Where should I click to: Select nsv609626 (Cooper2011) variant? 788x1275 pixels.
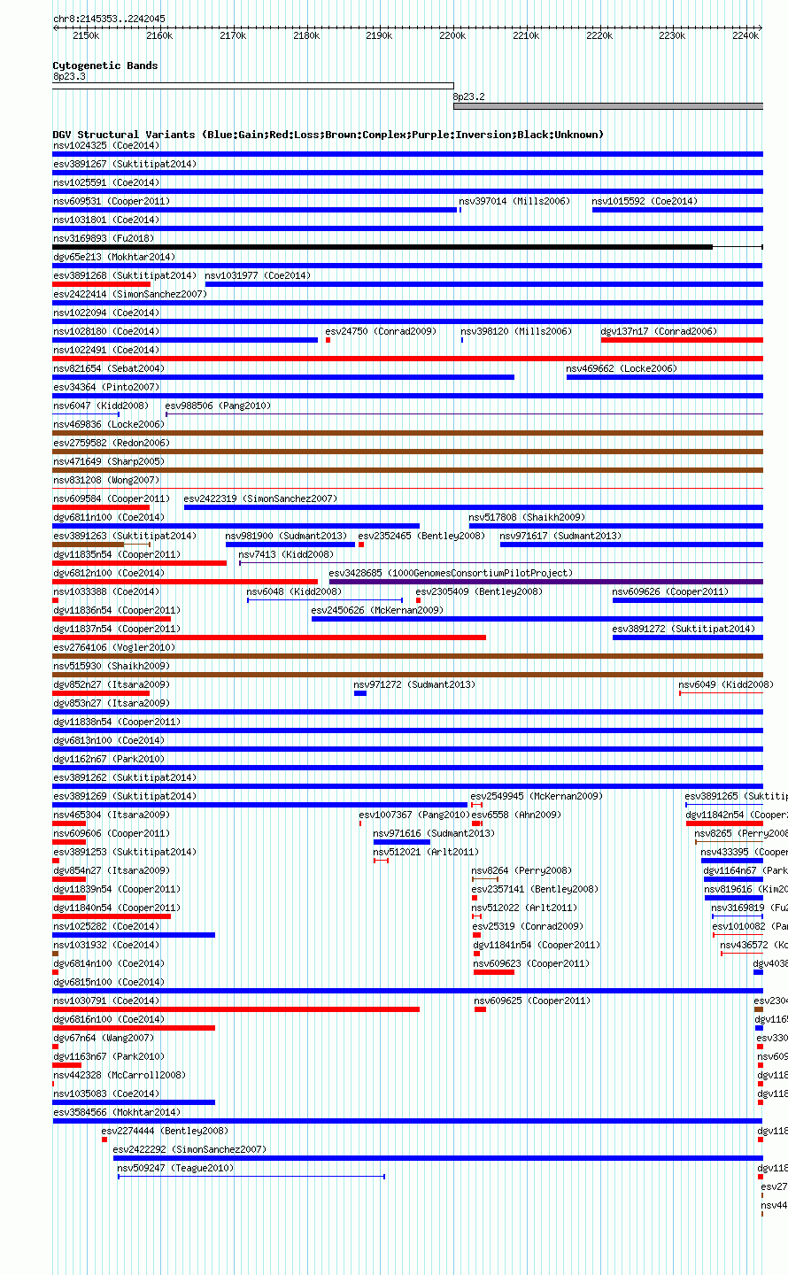click(x=688, y=600)
